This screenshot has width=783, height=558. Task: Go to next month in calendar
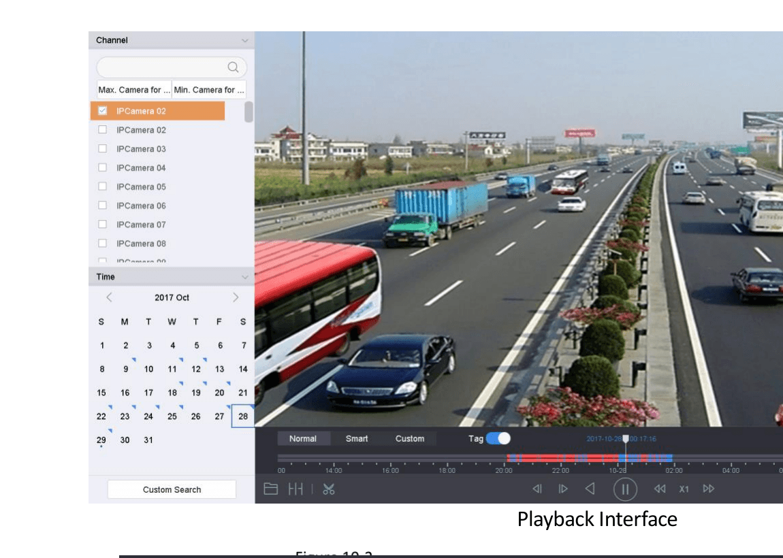pyautogui.click(x=236, y=297)
